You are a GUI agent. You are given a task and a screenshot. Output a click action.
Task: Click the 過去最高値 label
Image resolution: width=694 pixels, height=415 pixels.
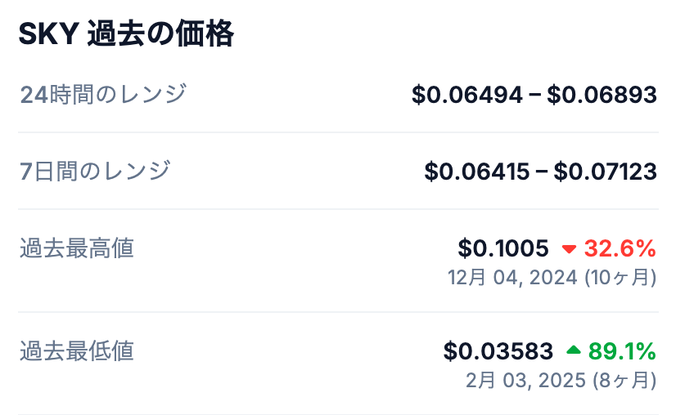(77, 248)
